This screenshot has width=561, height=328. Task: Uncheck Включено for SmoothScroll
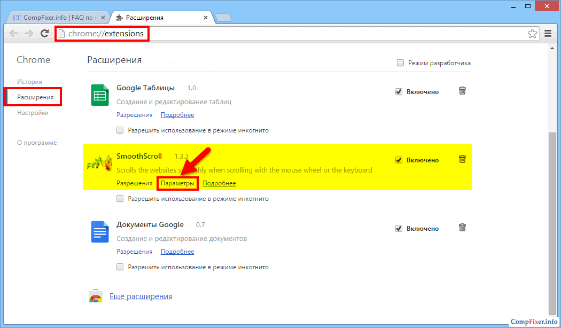[x=399, y=160]
